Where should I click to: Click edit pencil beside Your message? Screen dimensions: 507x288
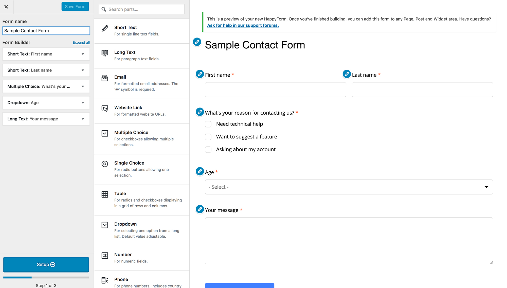pos(200,209)
